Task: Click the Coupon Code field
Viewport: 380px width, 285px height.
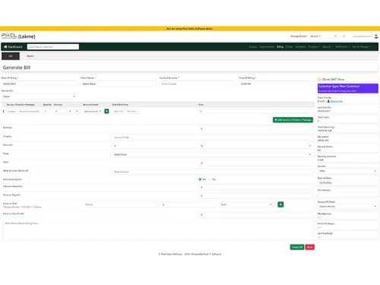Action: click(212, 138)
